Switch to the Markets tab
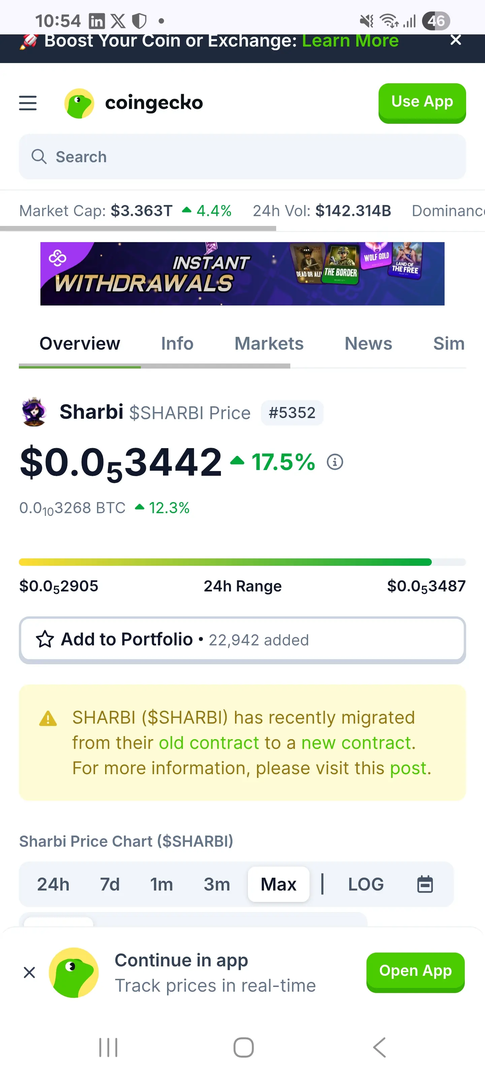 (269, 344)
